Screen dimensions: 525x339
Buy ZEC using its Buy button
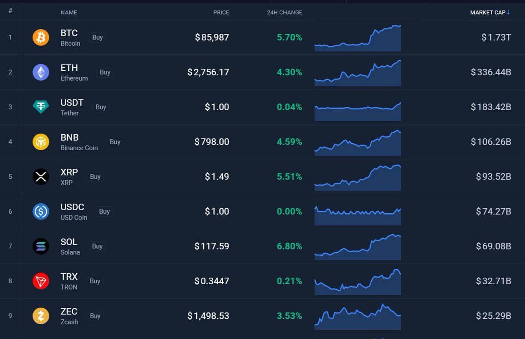tap(95, 316)
